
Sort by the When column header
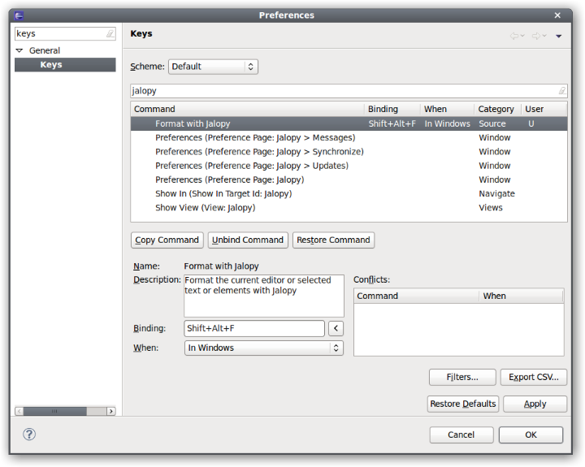coord(448,109)
